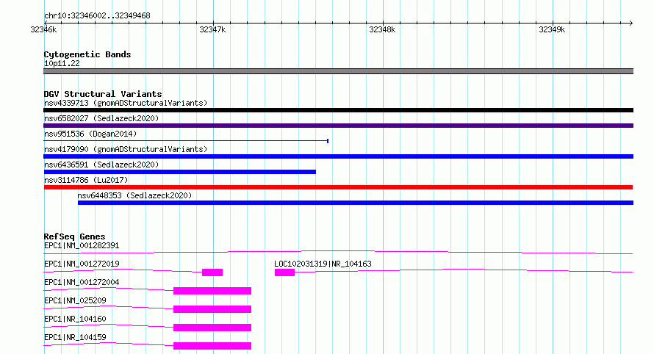This screenshot has width=654, height=354.
Task: Click the 32346k ruler tick label
Action: coord(43,29)
